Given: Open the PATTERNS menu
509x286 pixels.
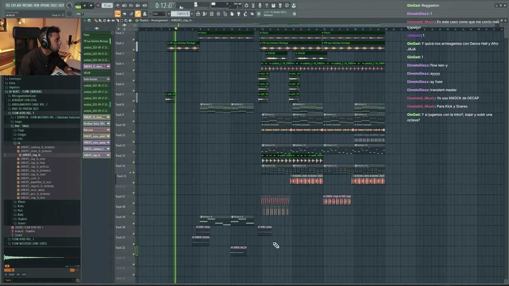Looking at the screenshot, I should click(x=27, y=6).
